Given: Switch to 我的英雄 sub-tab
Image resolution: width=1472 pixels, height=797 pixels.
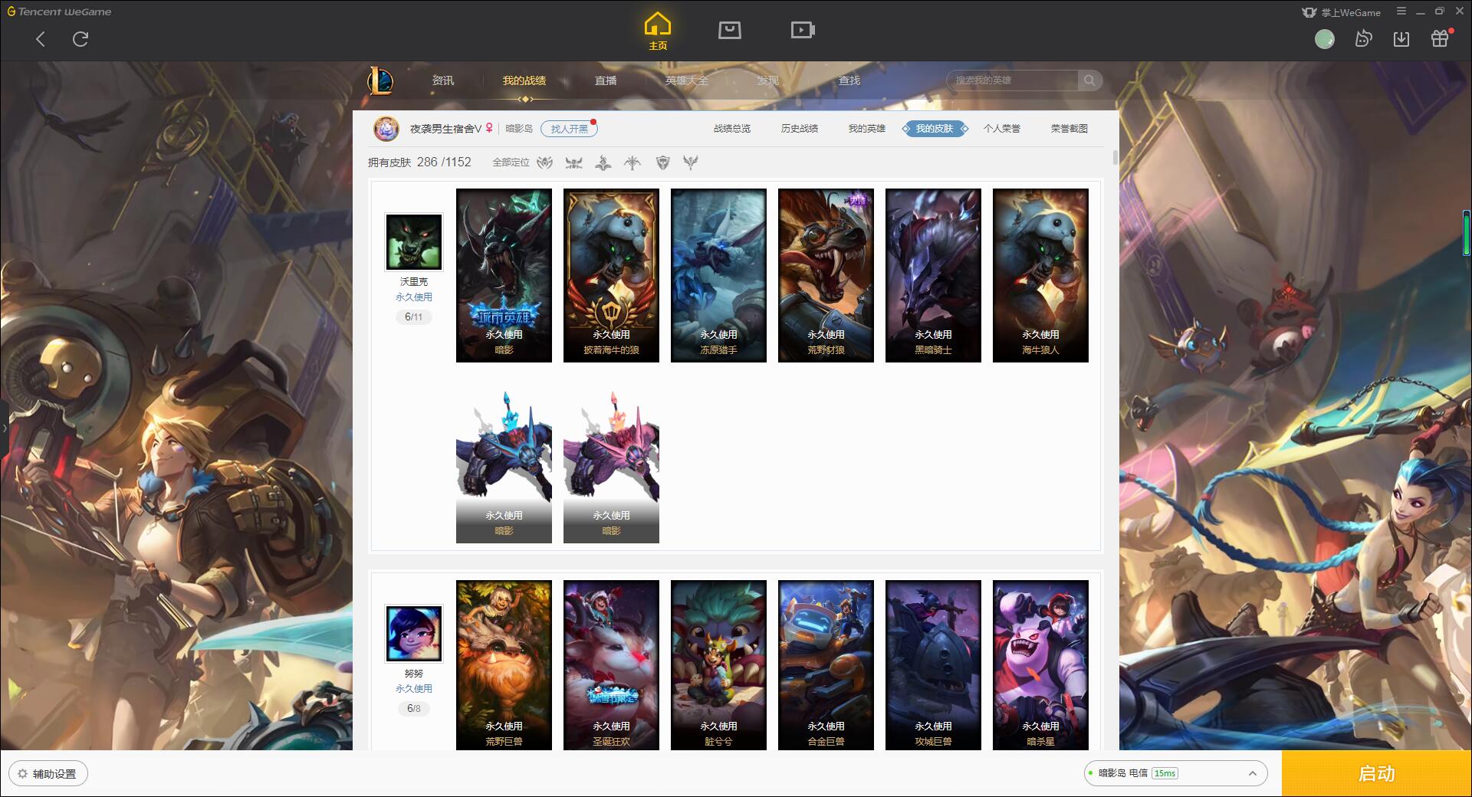Looking at the screenshot, I should [x=867, y=129].
